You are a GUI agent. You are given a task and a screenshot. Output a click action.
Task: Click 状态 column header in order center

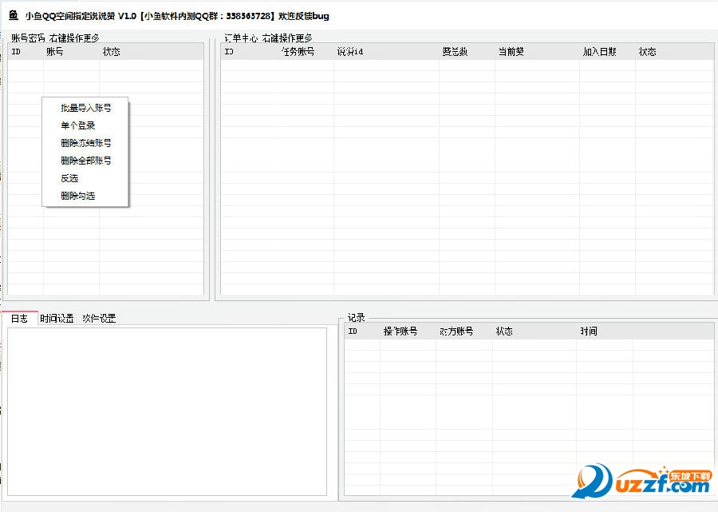tap(674, 51)
